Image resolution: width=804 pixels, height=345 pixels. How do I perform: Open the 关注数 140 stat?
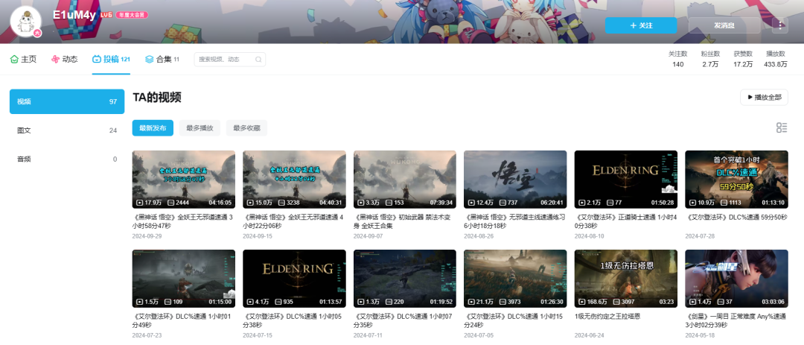pyautogui.click(x=678, y=59)
